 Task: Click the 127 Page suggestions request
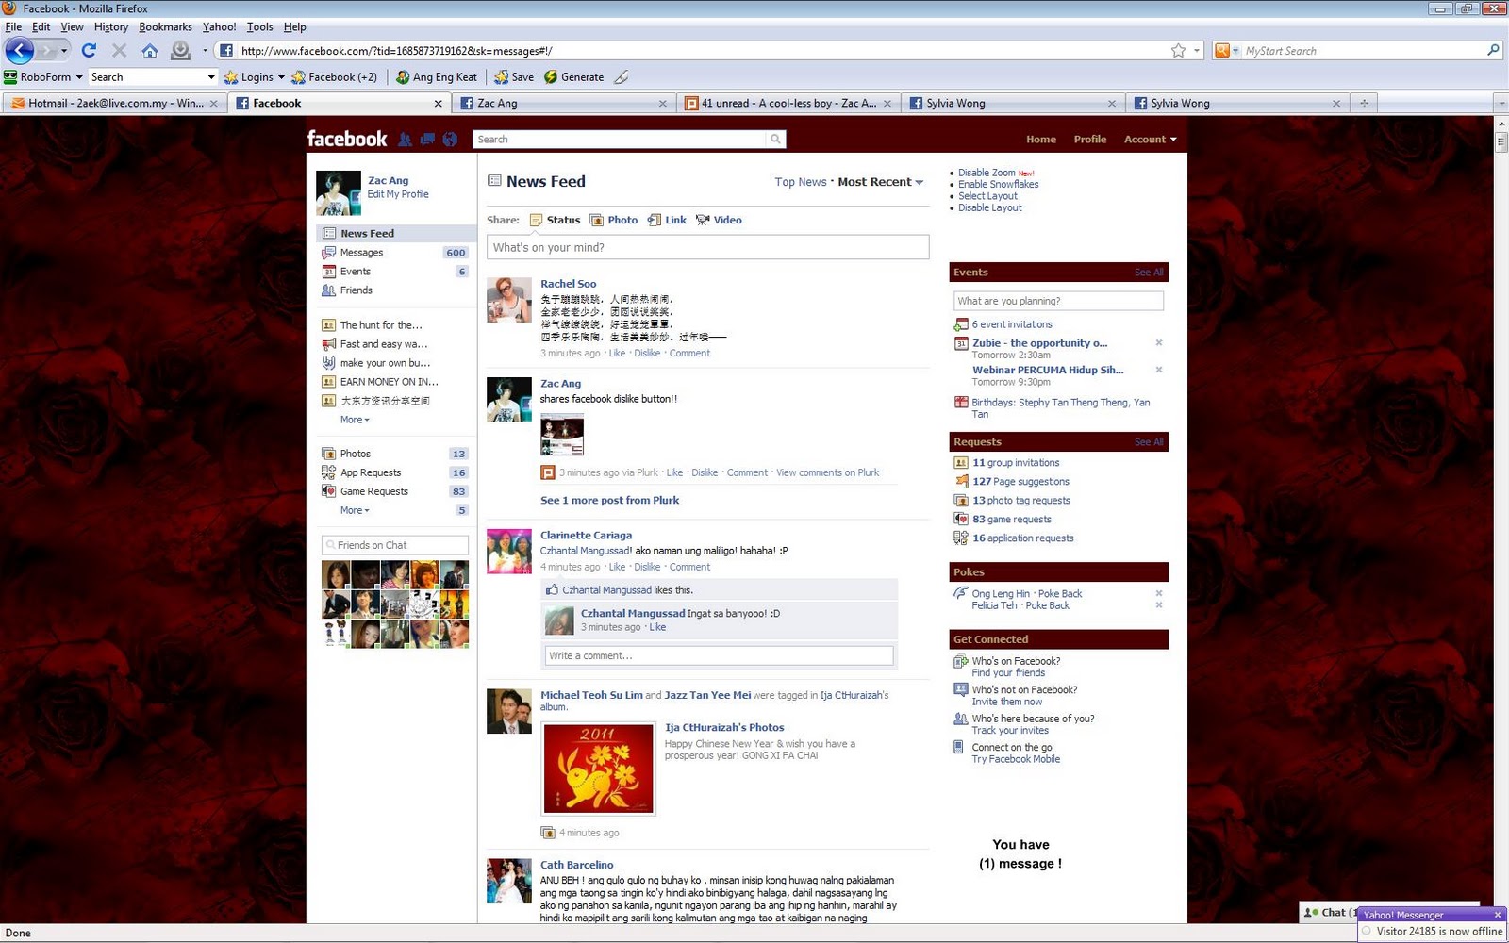point(1020,482)
